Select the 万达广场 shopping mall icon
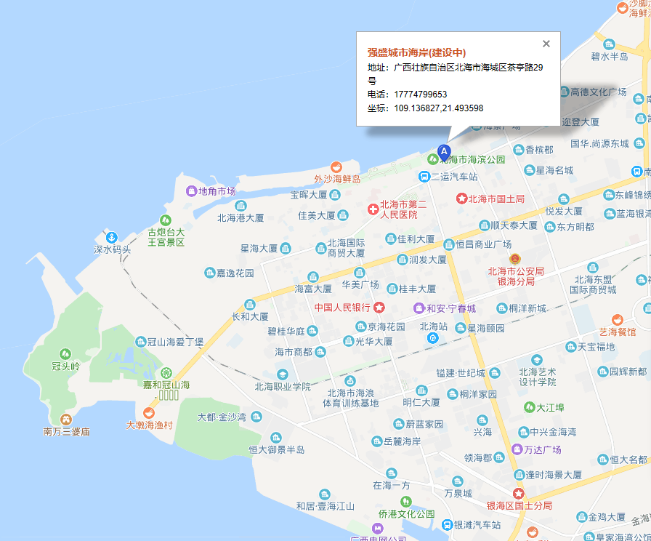651x541 pixels. tap(517, 449)
